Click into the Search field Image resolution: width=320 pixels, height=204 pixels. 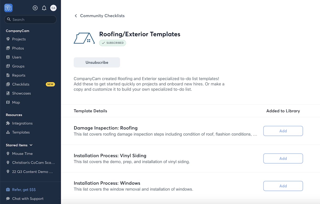click(32, 19)
